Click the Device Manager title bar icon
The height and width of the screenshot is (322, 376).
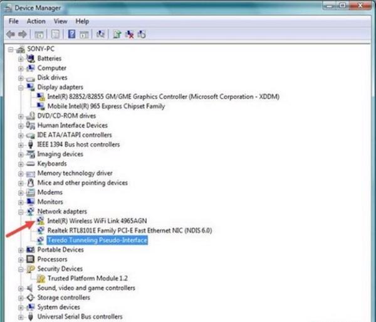click(x=8, y=8)
